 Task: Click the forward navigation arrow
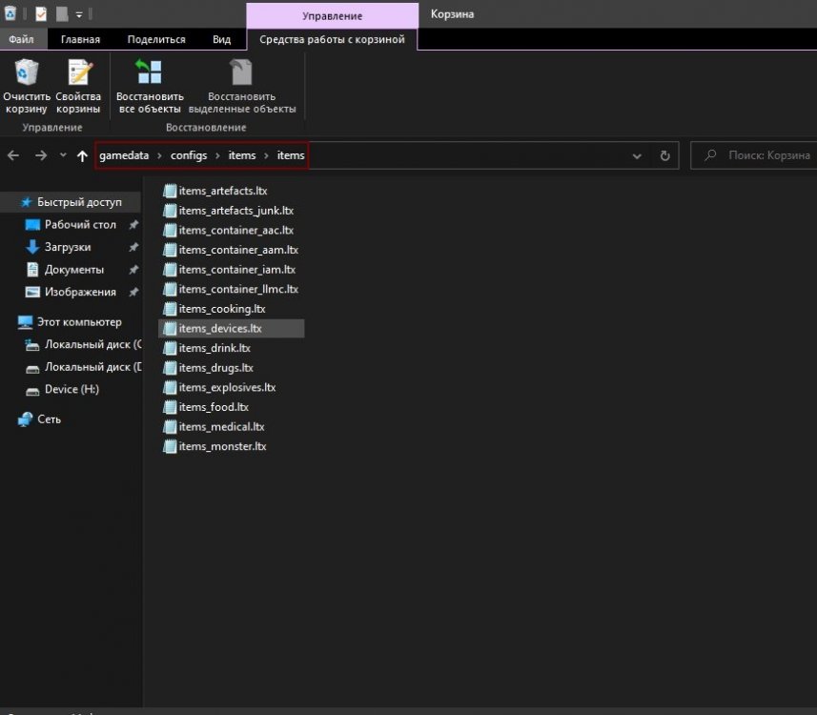coord(41,155)
